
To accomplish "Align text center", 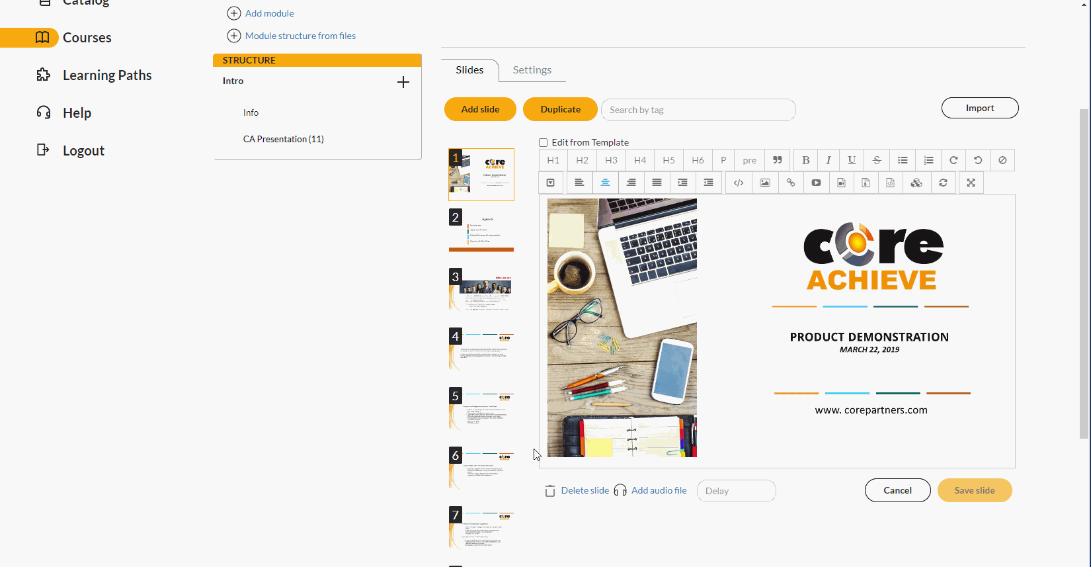I will pos(605,183).
